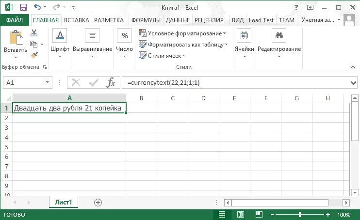Click the Paste clipboard icon
The image size is (360, 220).
15,39
